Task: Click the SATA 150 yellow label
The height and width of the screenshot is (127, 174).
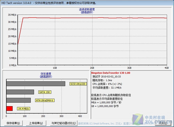Action: pos(45,92)
